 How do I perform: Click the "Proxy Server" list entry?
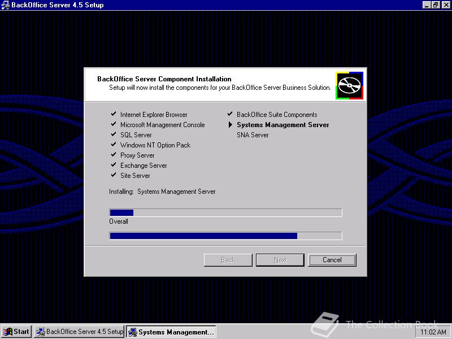click(137, 155)
